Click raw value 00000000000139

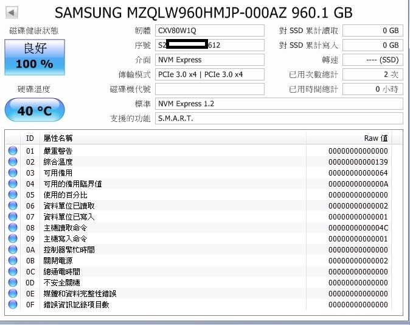tap(358, 162)
